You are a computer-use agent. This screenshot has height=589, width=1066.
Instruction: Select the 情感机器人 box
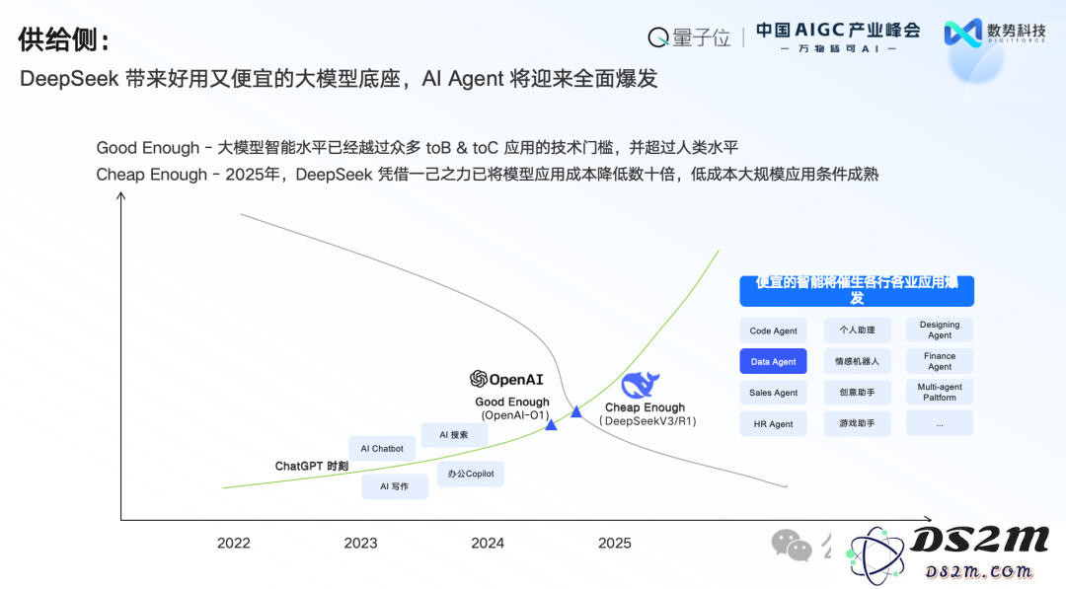point(858,361)
